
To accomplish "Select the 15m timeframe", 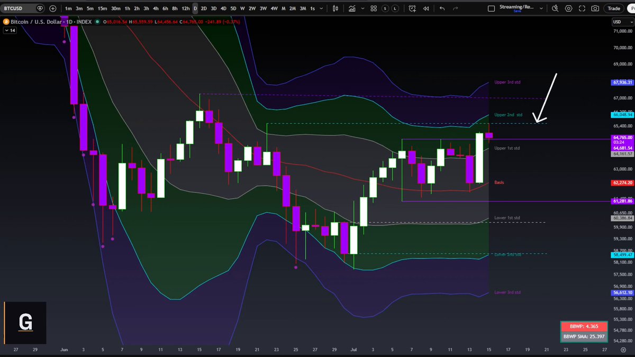I will click(x=103, y=8).
